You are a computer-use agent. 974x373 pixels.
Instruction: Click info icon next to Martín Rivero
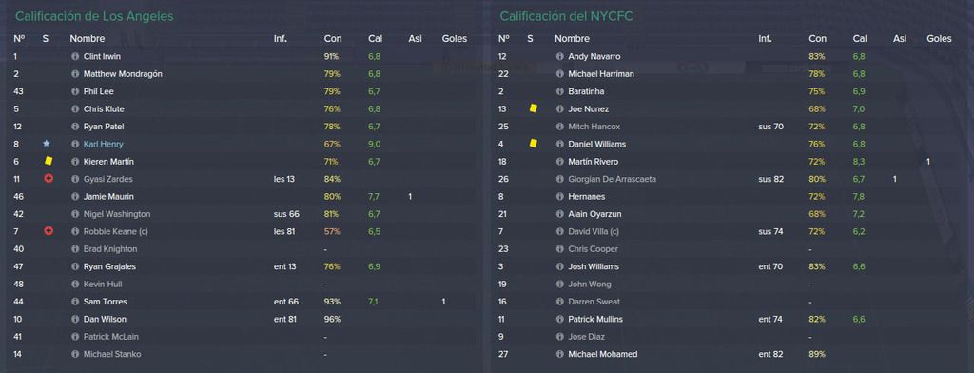coord(559,162)
